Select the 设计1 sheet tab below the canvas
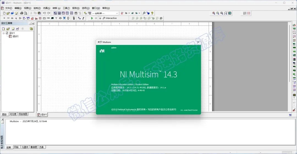The image size is (297, 154). (x=42, y=115)
